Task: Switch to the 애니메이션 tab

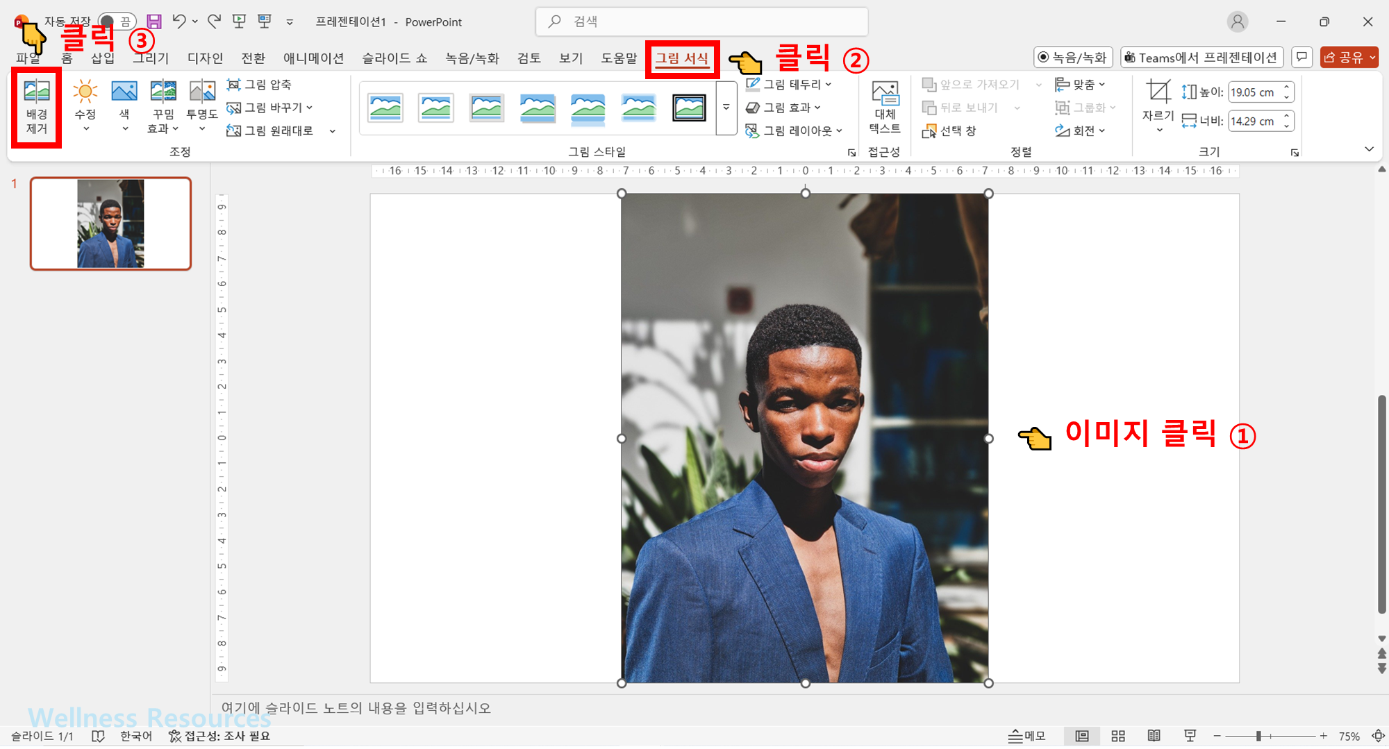Action: [313, 58]
